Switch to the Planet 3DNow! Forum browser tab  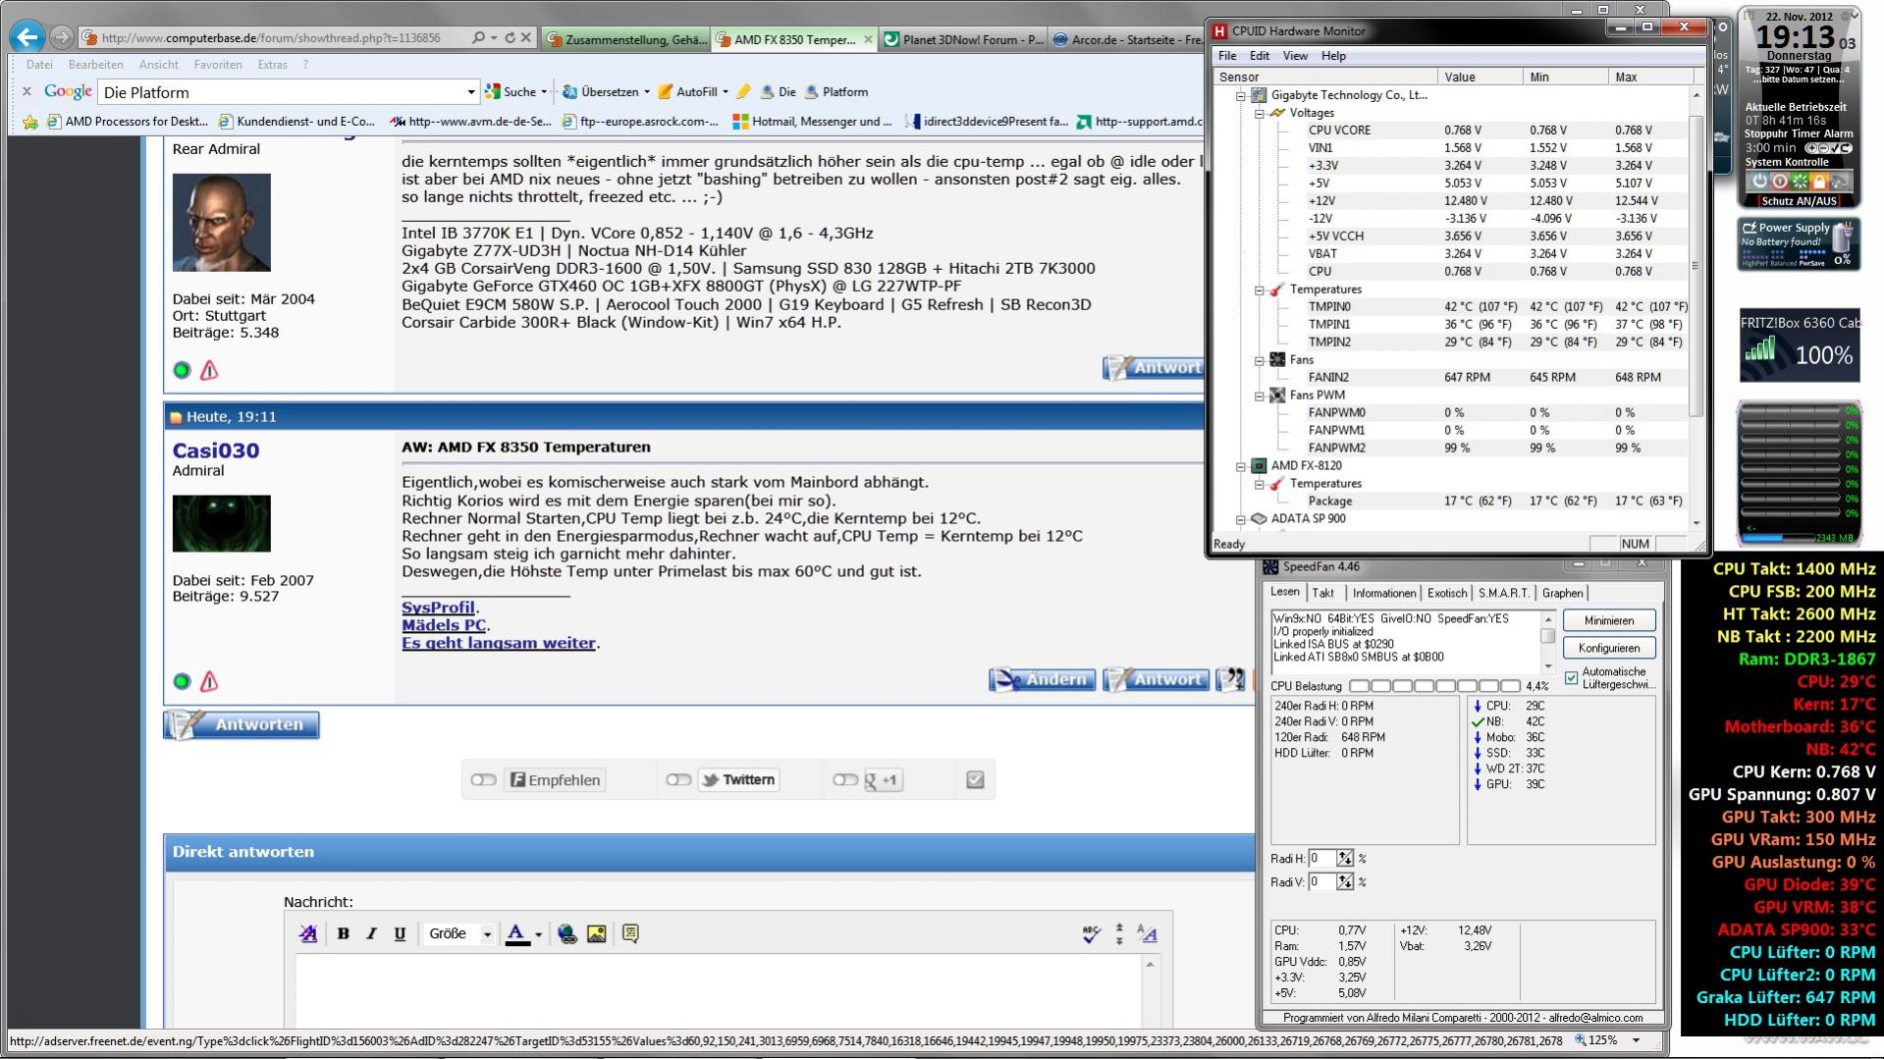tap(962, 39)
